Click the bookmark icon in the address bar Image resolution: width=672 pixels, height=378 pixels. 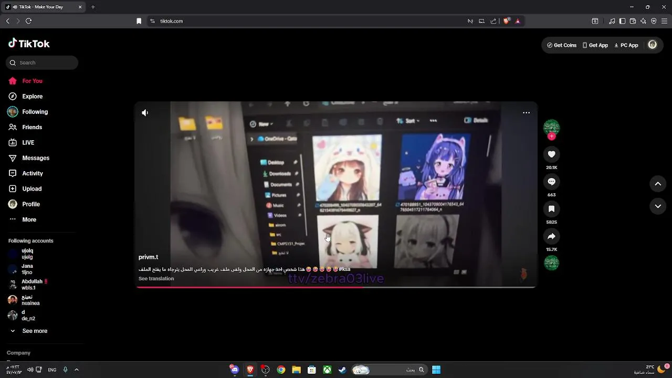coord(139,21)
